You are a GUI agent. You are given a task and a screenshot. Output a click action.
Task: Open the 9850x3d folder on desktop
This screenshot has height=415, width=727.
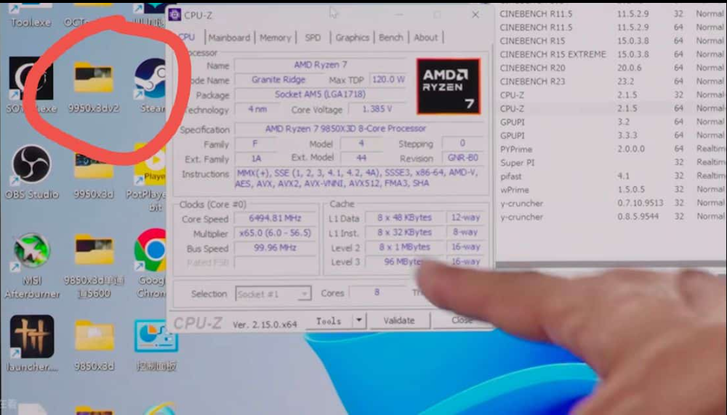[94, 337]
